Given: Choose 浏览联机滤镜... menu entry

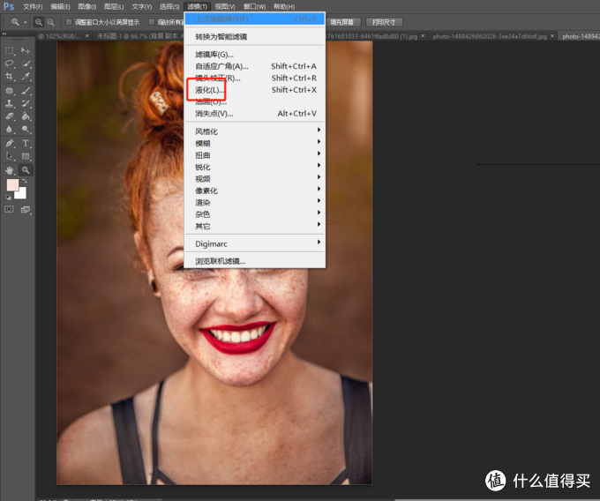Looking at the screenshot, I should pos(255,261).
